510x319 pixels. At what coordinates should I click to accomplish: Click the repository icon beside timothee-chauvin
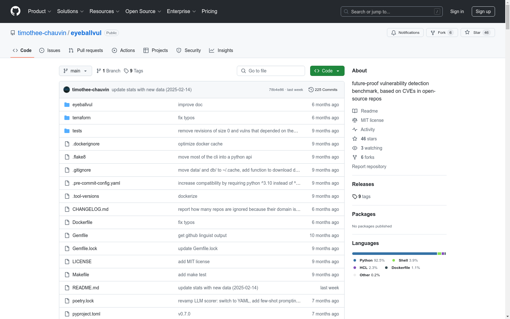[13, 33]
